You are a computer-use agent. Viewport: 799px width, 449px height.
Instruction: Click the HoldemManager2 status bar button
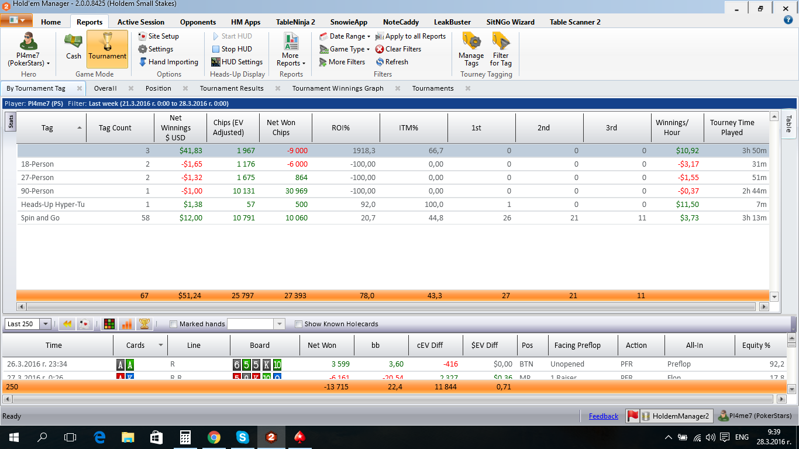tap(676, 416)
